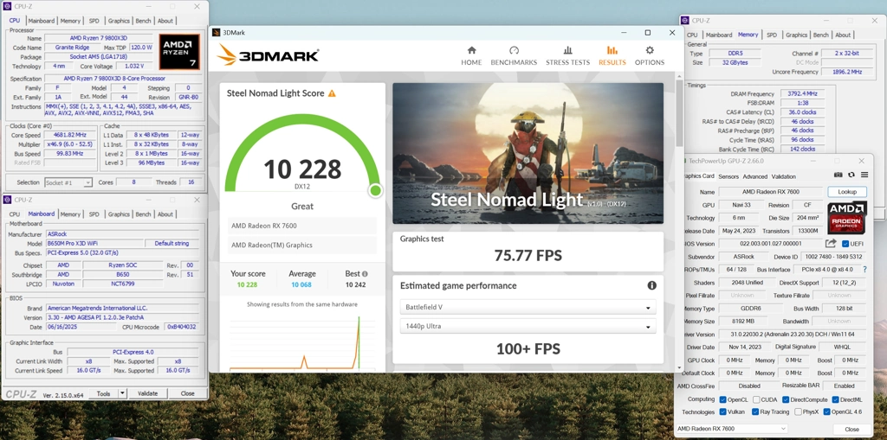Click the Steel Nomad Light preview image
This screenshot has width=887, height=440.
pyautogui.click(x=528, y=153)
